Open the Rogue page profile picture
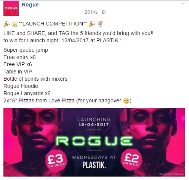 point(11,8)
